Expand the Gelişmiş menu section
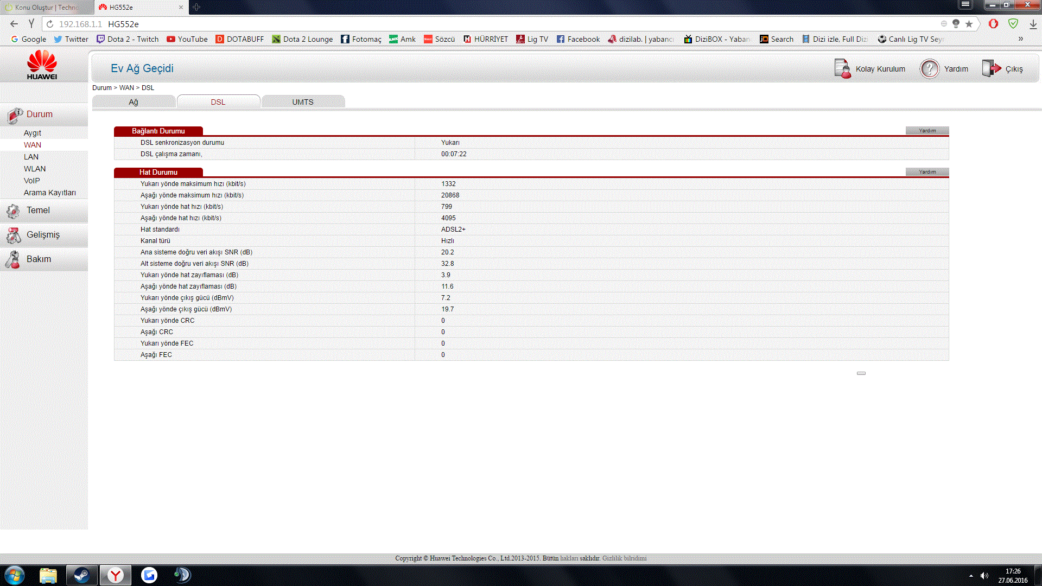Image resolution: width=1042 pixels, height=586 pixels. tap(43, 235)
